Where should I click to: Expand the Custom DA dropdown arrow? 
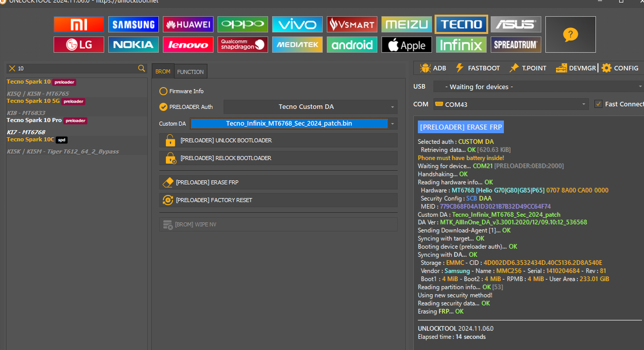(x=393, y=123)
